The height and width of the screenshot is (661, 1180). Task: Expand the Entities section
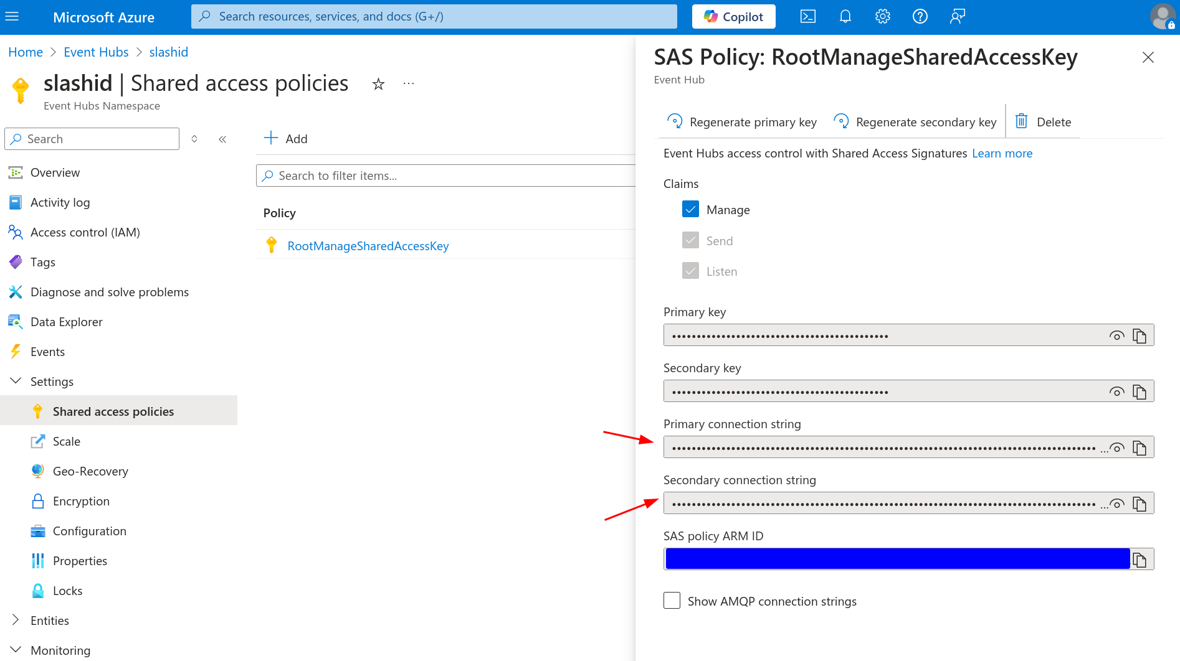(16, 621)
